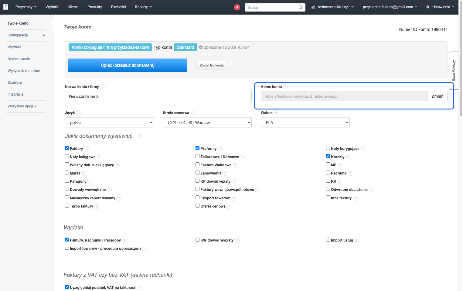Open the Język dropdown
This screenshot has width=463, height=291.
coord(109,123)
